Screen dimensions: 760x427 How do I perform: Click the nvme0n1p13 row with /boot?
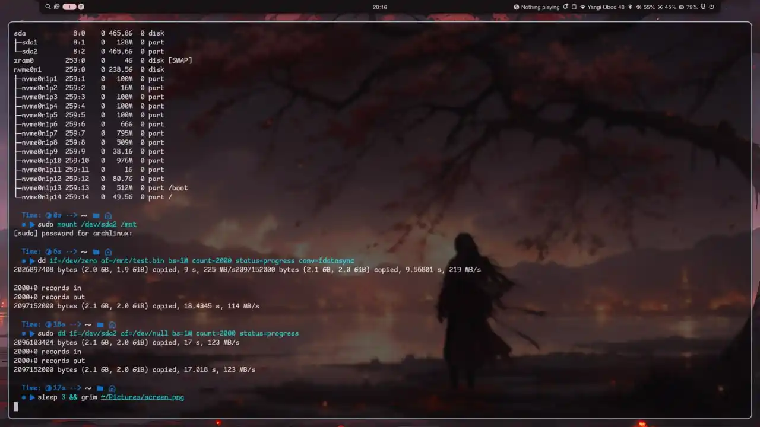pyautogui.click(x=101, y=188)
